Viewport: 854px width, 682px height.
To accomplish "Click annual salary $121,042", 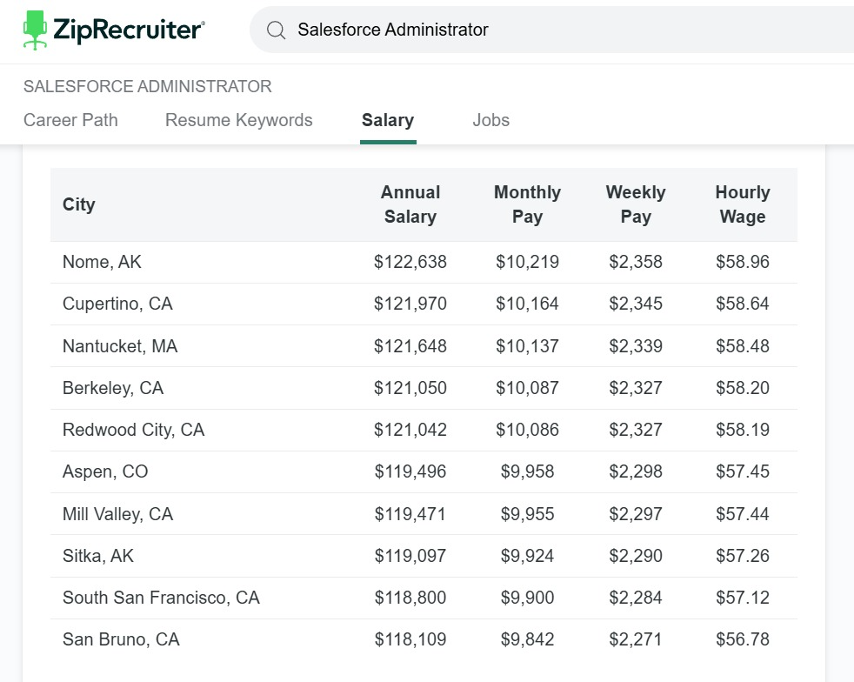I will tap(410, 430).
